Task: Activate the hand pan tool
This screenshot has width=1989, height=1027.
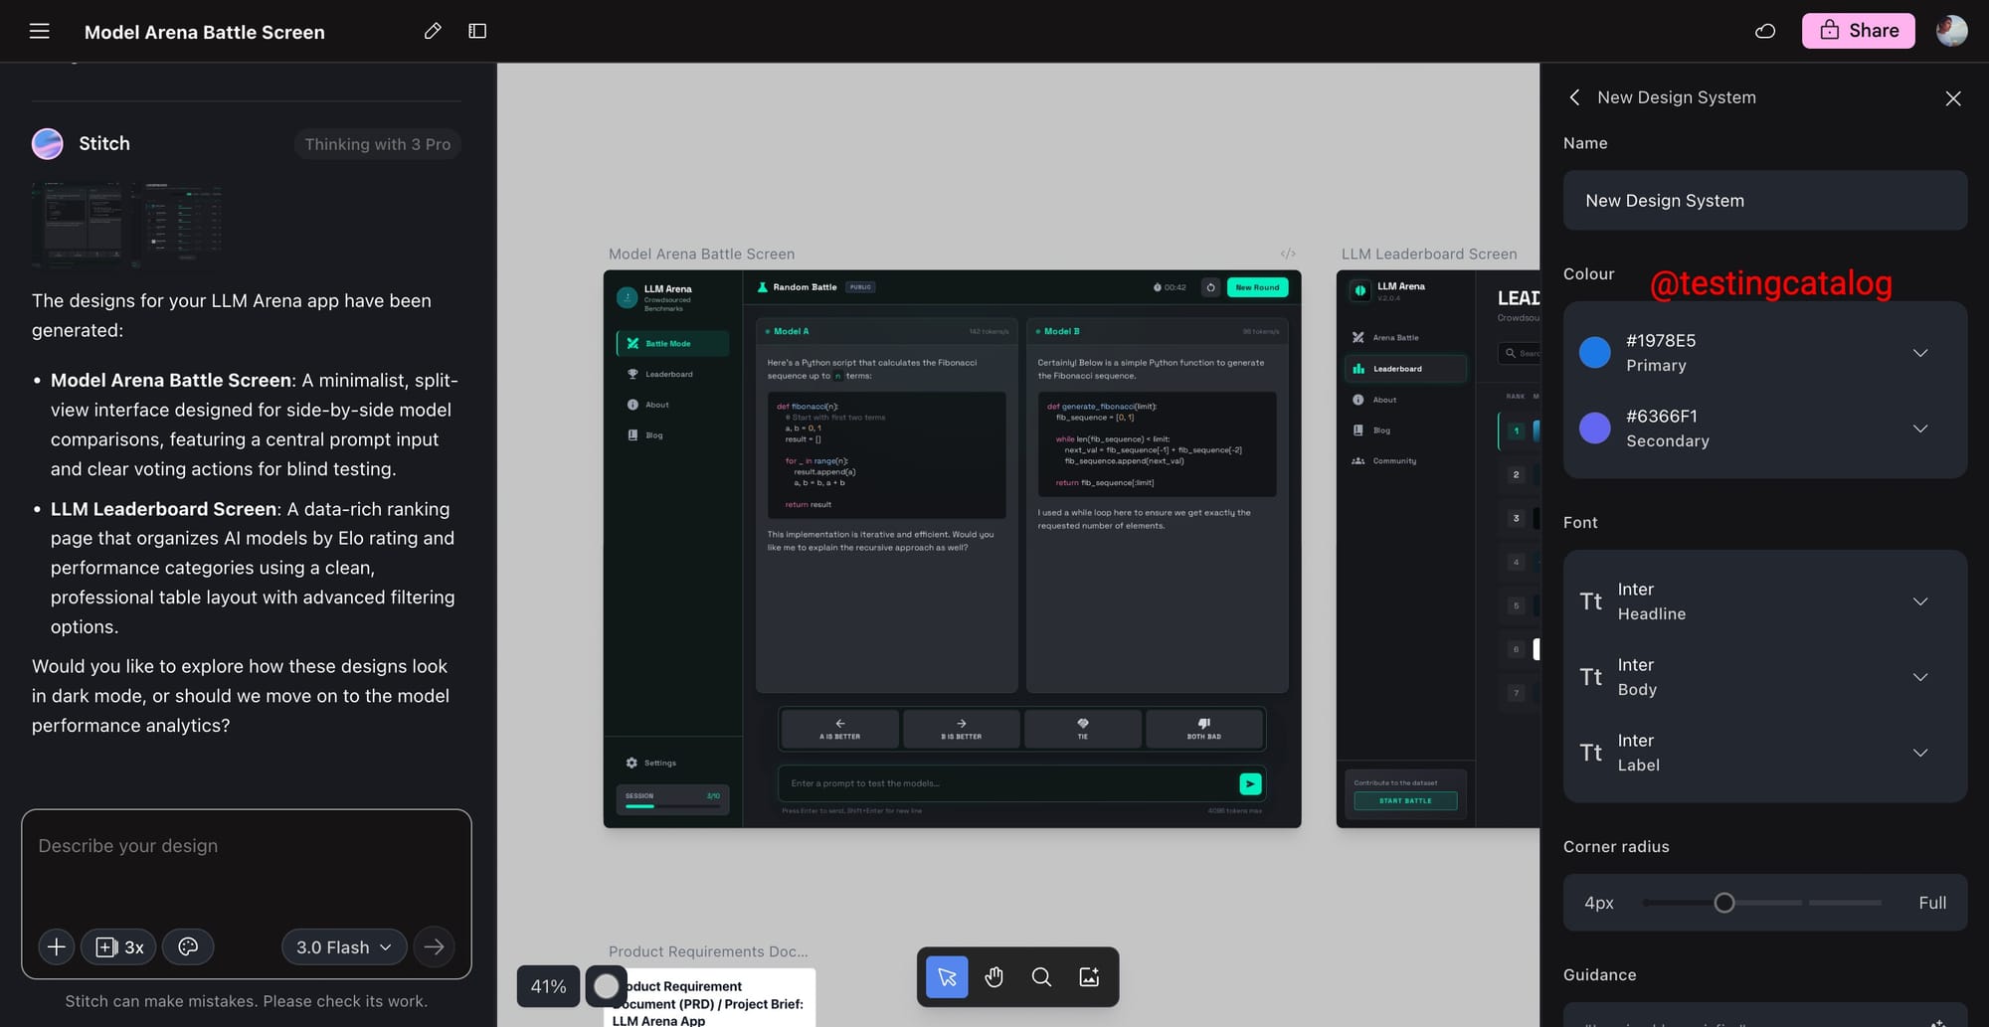Action: 994,977
